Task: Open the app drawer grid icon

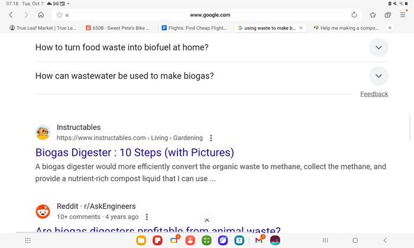Action: click(x=28, y=240)
